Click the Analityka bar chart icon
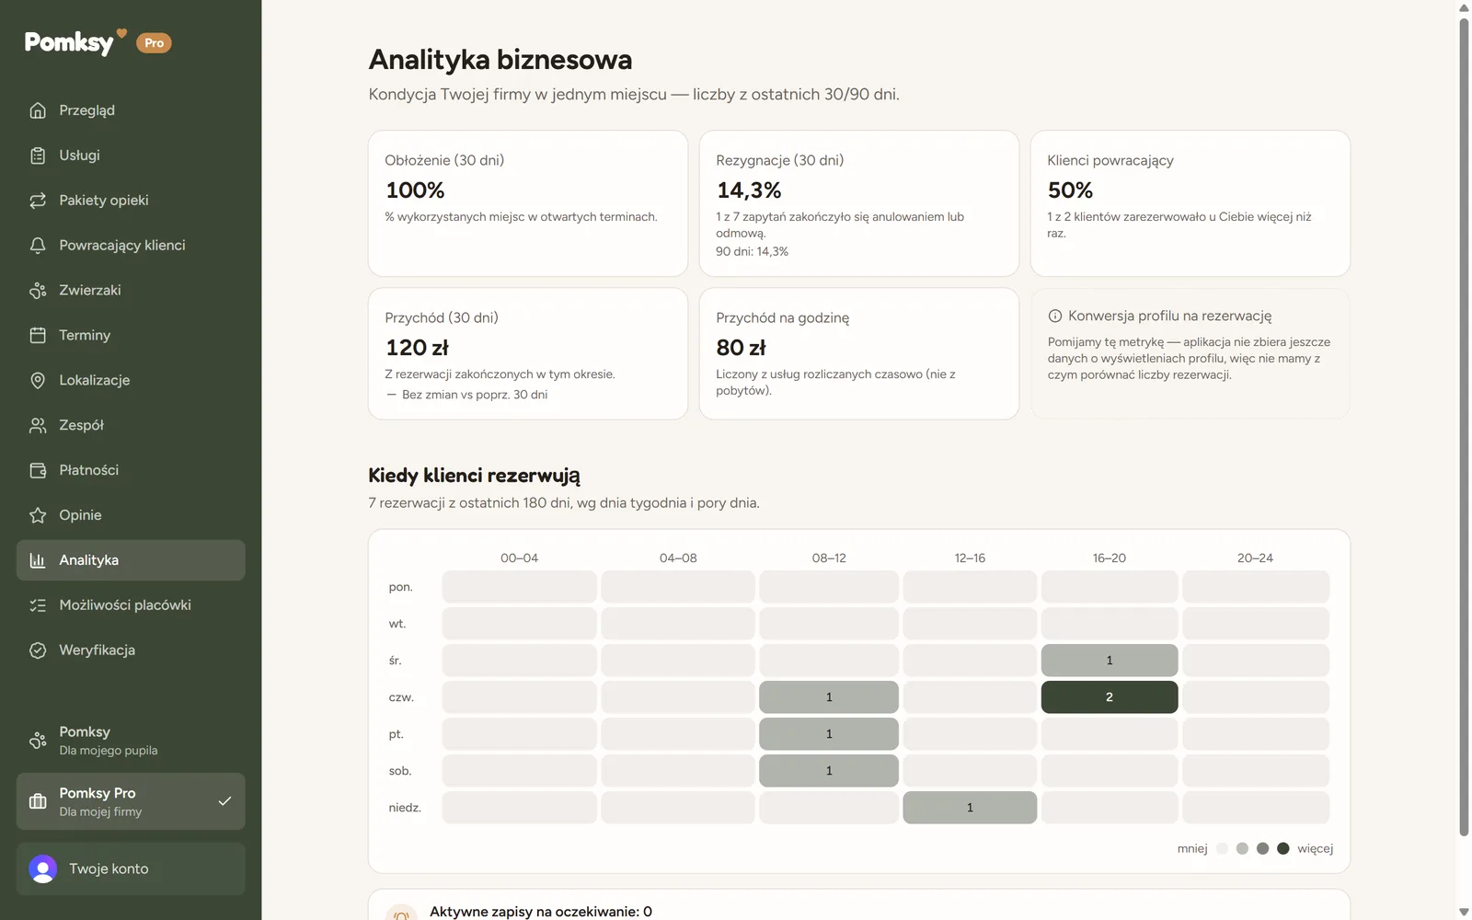This screenshot has height=920, width=1472. (38, 560)
